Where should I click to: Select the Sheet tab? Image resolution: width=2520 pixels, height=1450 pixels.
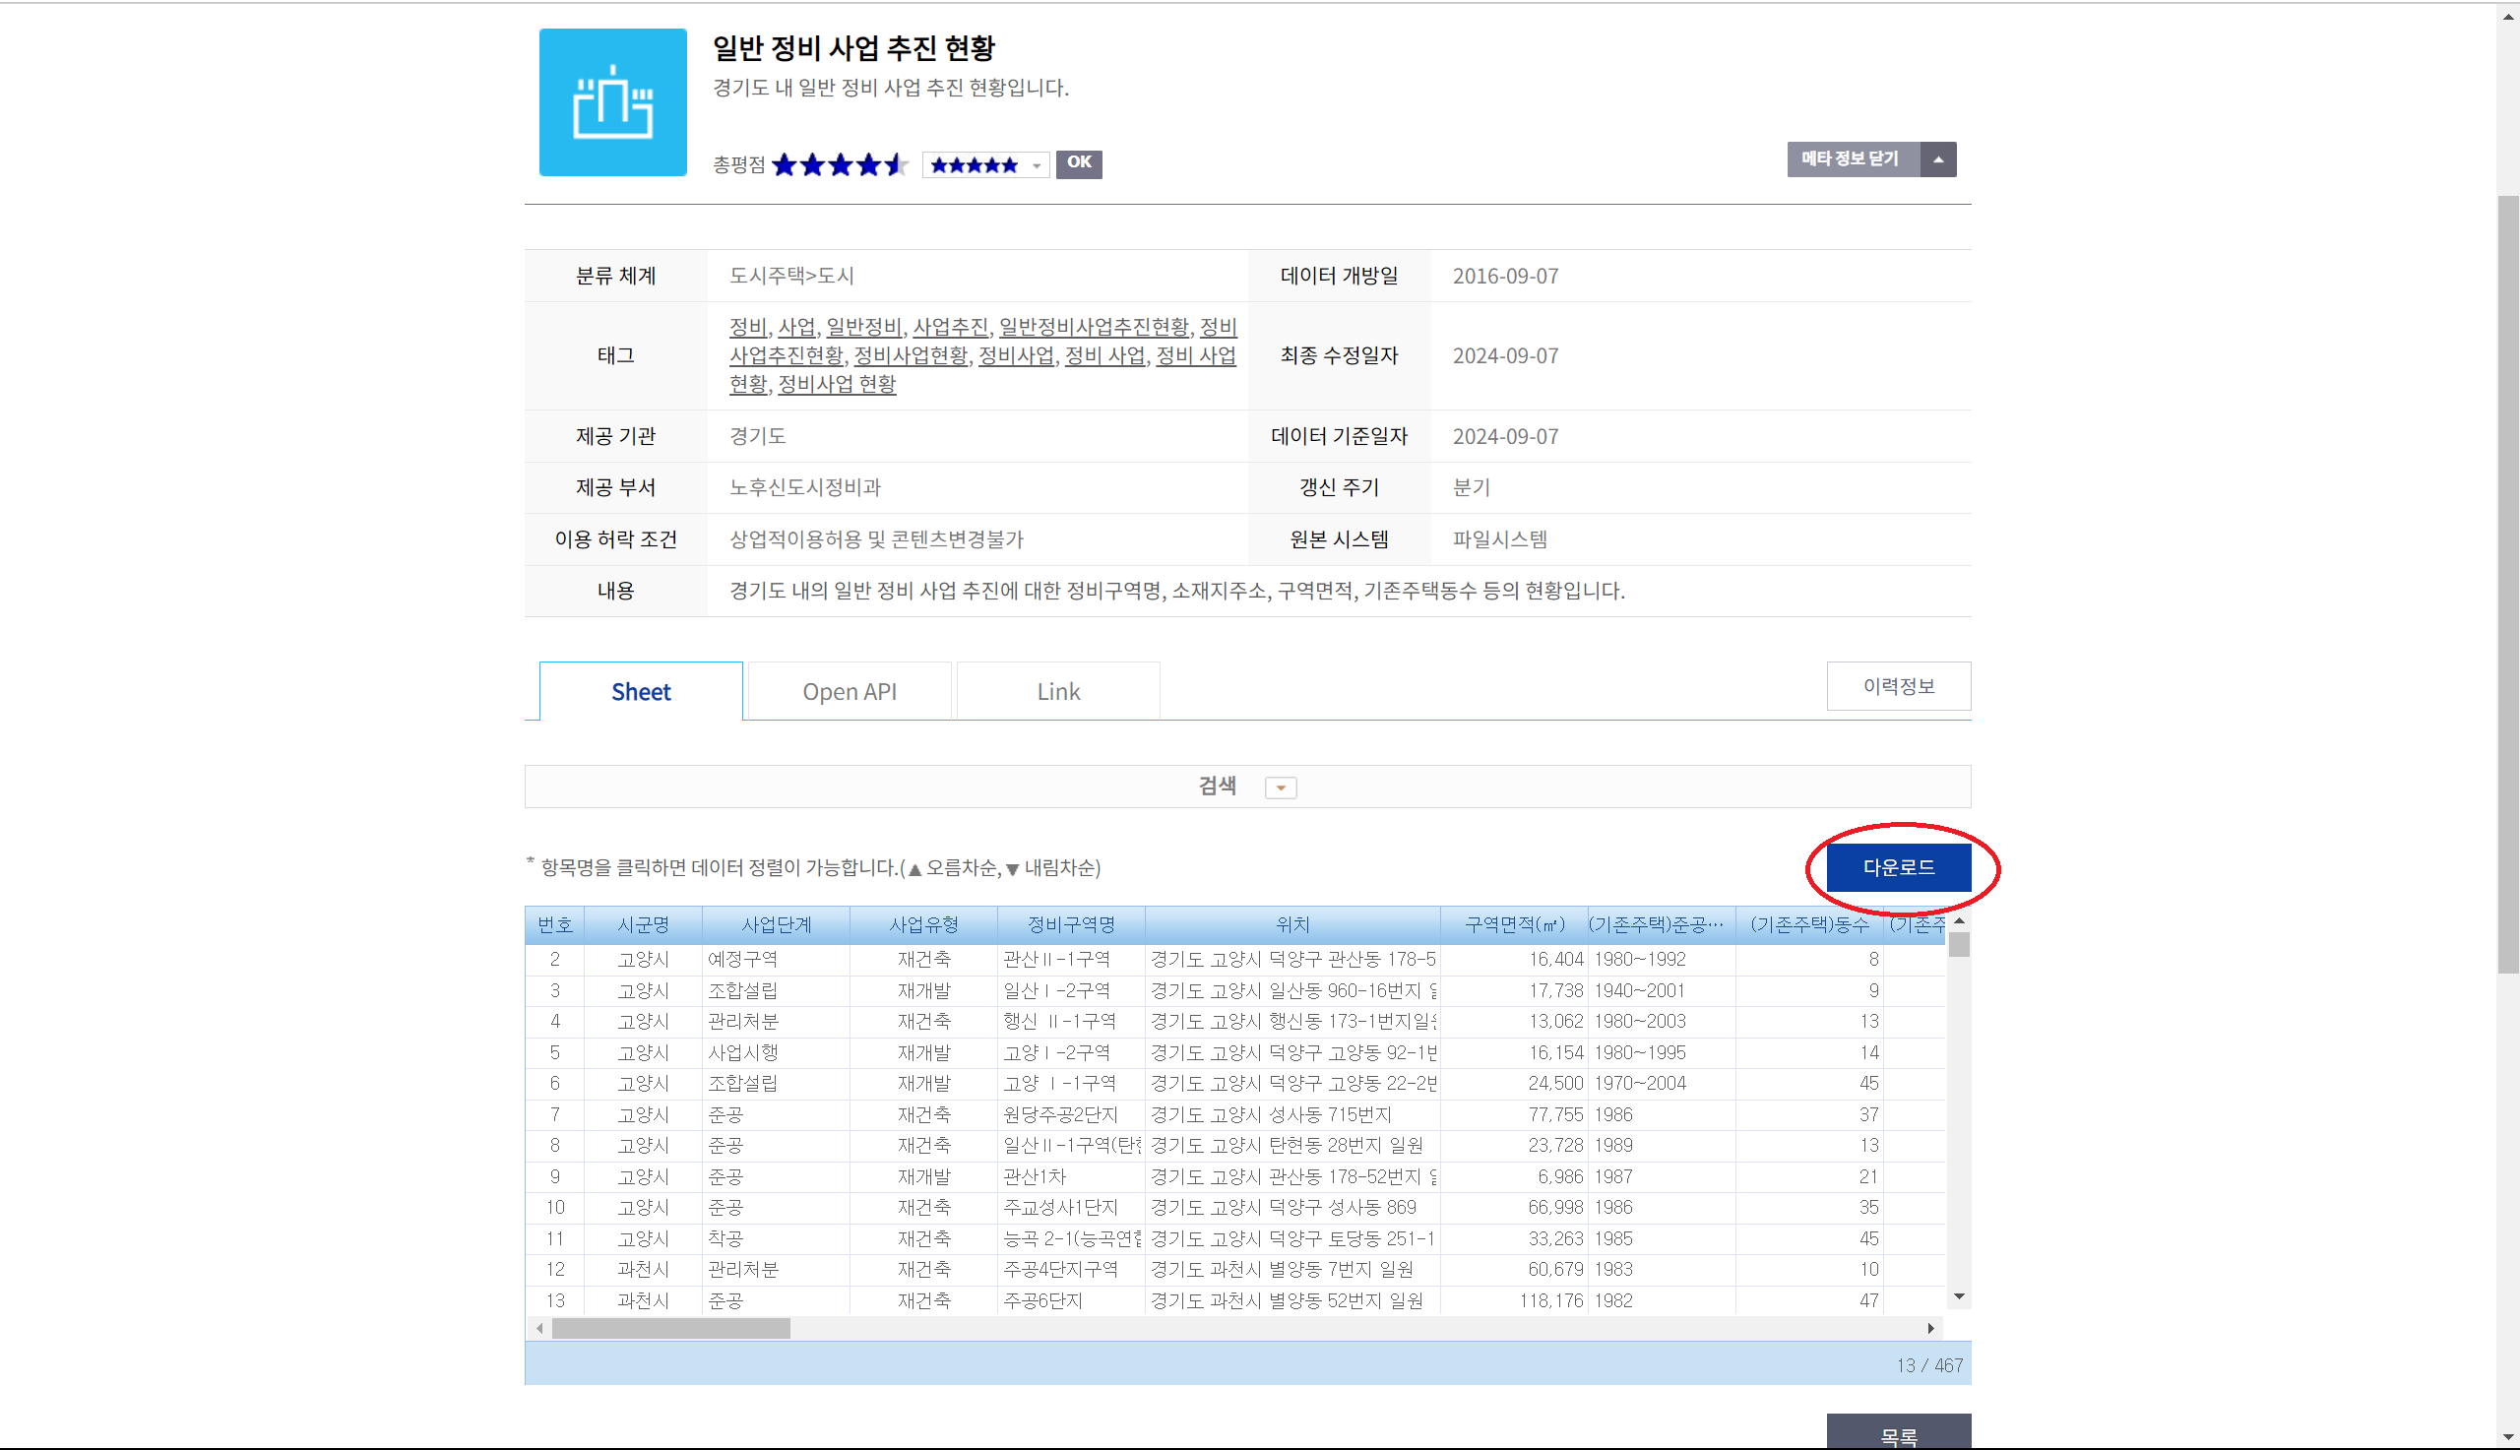640,691
